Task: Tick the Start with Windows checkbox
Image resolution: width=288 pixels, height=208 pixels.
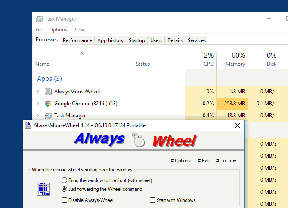Action: [x=152, y=200]
